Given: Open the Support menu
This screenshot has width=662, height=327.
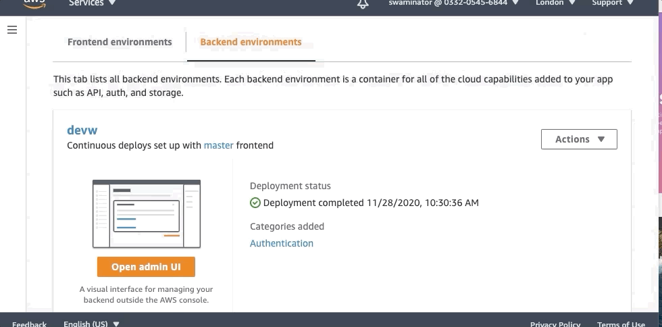Looking at the screenshot, I should tap(613, 3).
